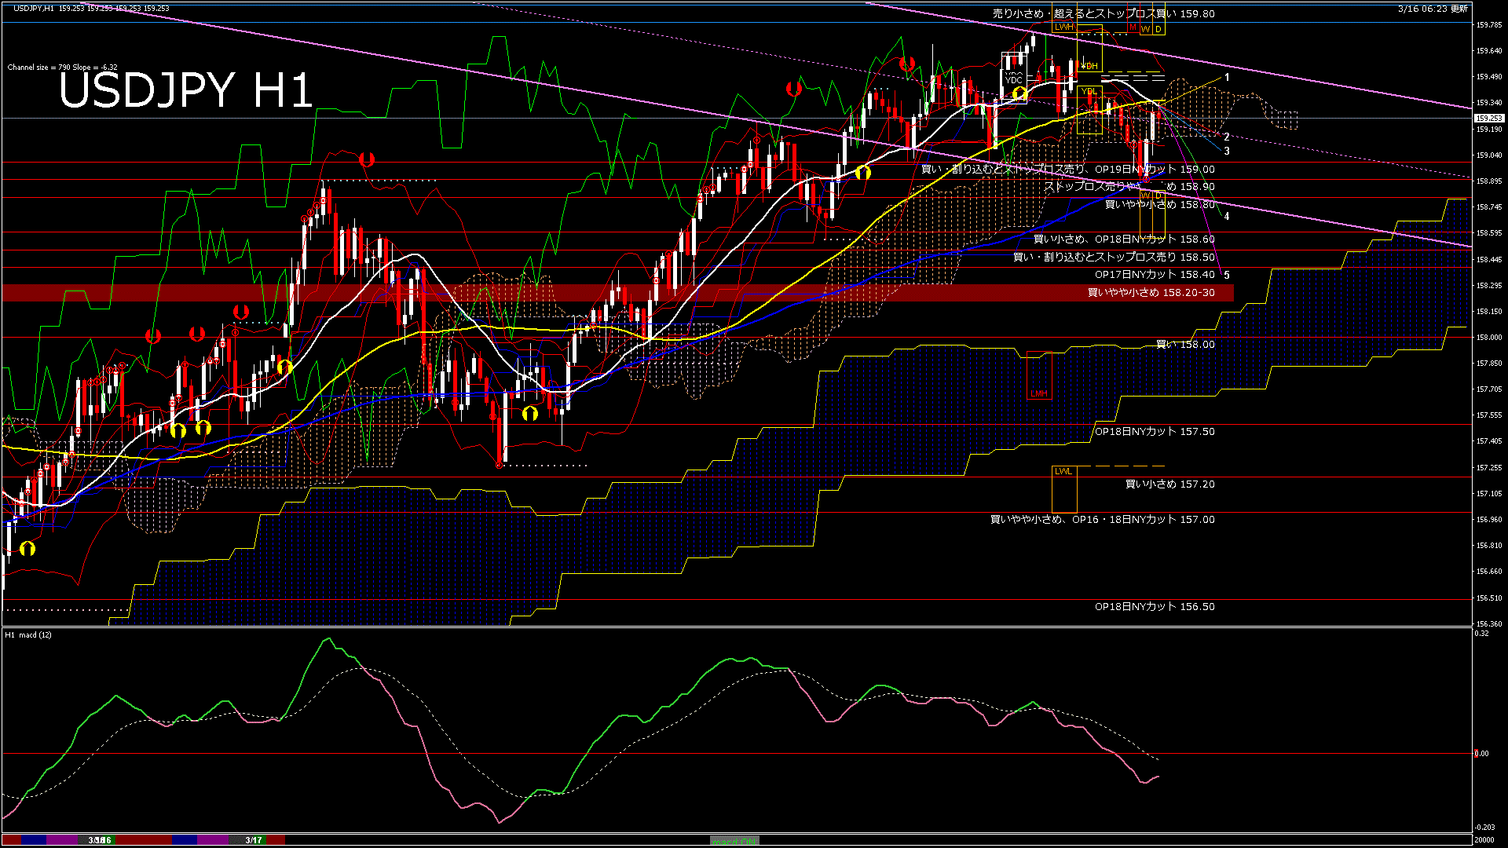Click the USDJPY,H1 symbol header text
Image resolution: width=1508 pixels, height=848 pixels.
click(x=34, y=8)
